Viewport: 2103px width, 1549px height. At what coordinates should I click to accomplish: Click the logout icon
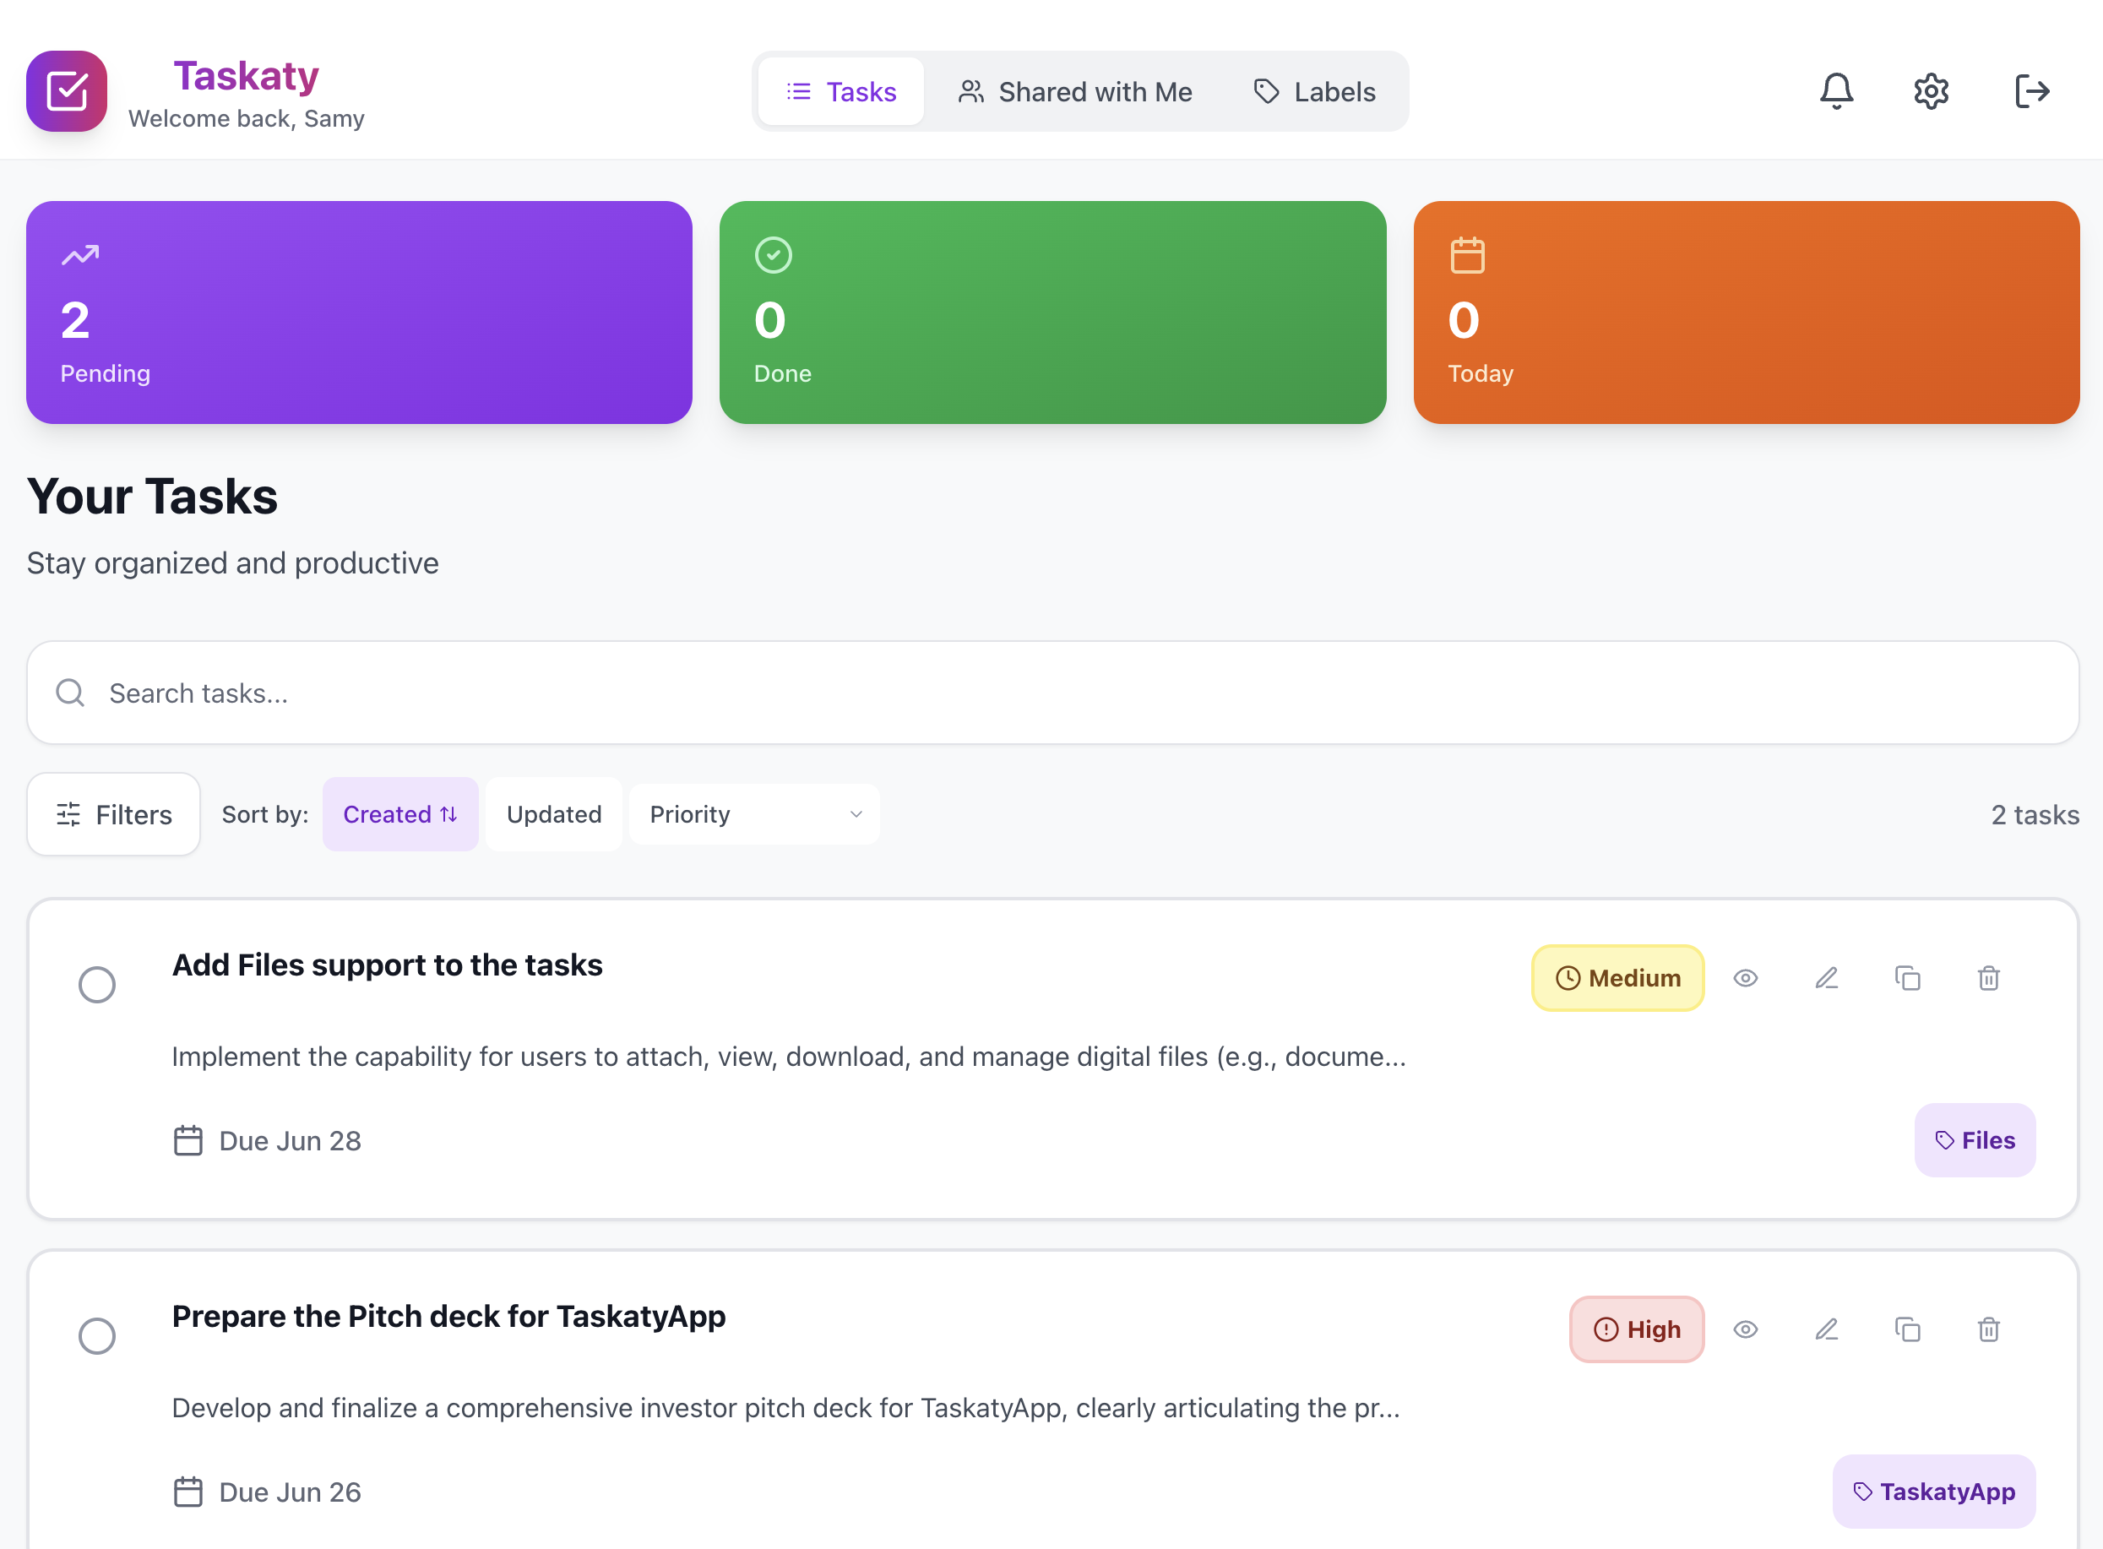(2032, 91)
